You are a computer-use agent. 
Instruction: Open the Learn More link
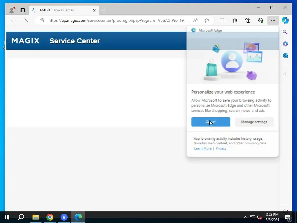pyautogui.click(x=203, y=148)
